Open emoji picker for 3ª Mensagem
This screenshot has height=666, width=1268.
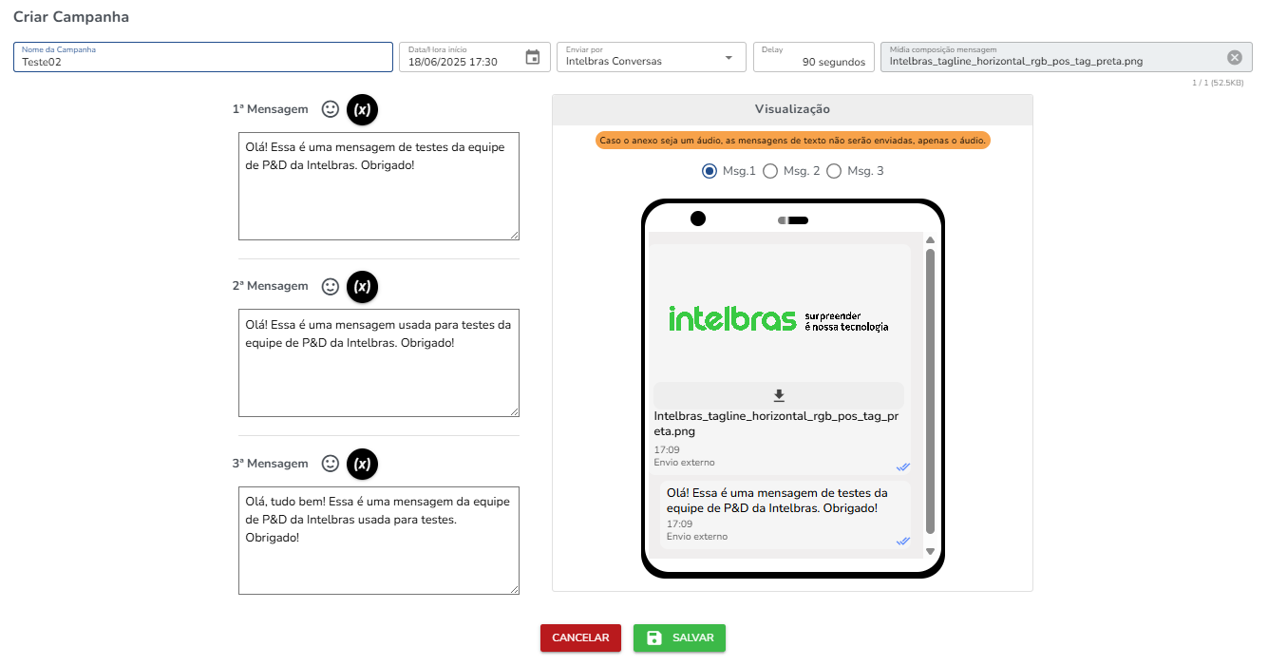(x=331, y=464)
